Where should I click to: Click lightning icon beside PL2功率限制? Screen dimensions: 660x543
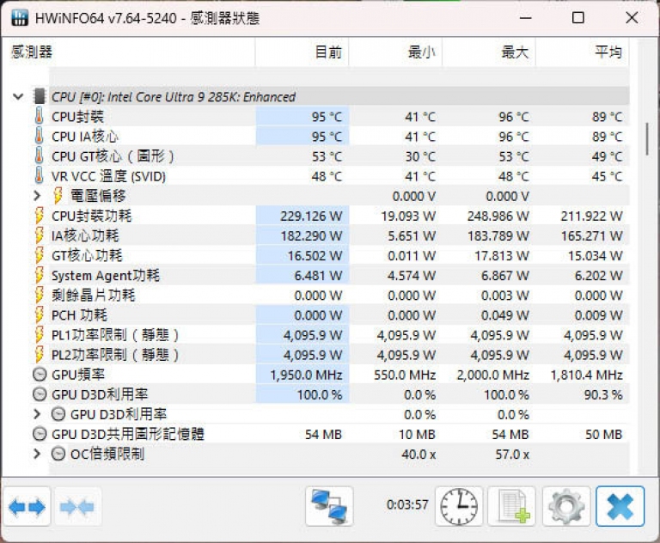click(x=40, y=355)
